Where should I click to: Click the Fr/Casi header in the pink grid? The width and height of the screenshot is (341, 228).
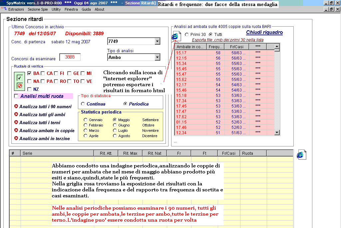(237, 47)
